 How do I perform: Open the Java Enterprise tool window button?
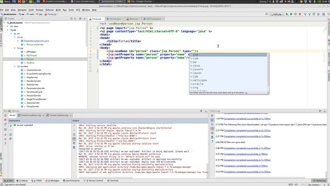(x=71, y=181)
